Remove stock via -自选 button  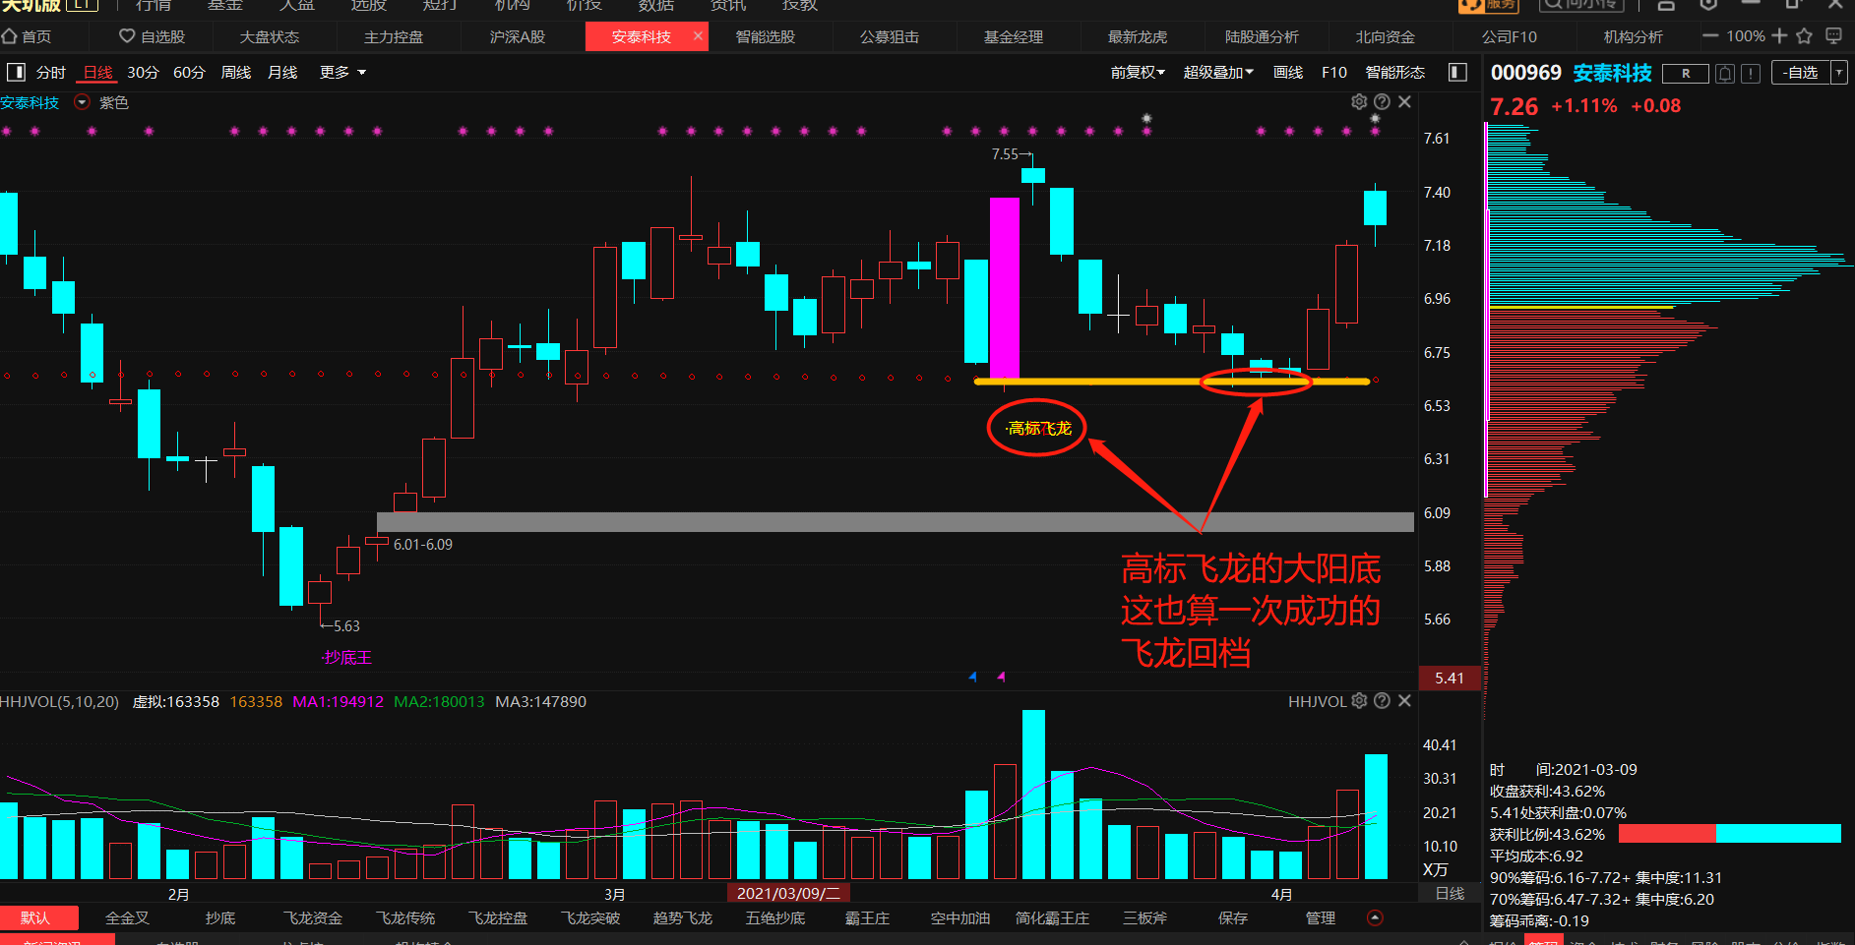(1800, 73)
